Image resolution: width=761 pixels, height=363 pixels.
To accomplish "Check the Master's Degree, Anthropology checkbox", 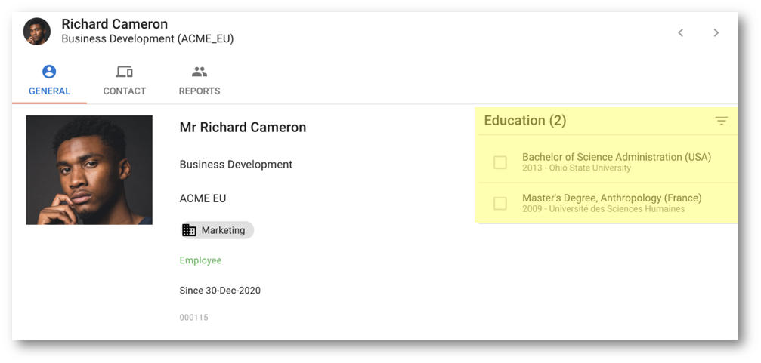I will click(500, 204).
